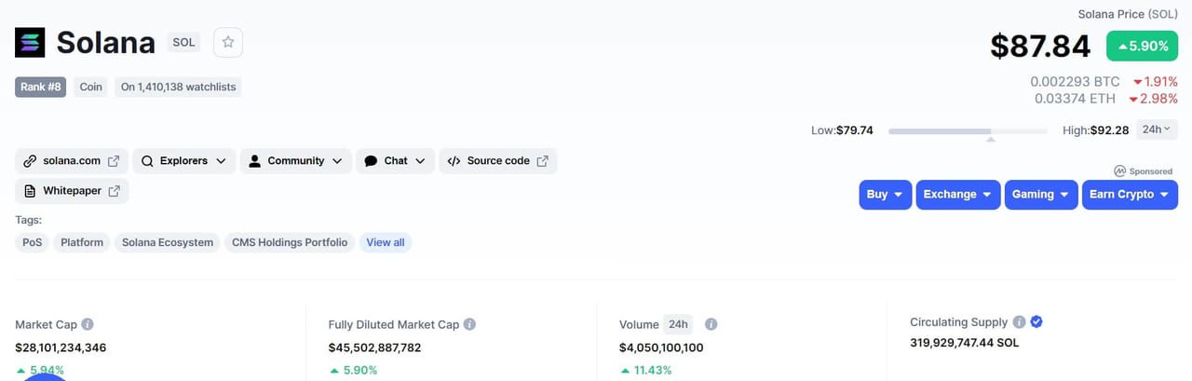Click the 319,929,747.44 SOL supply value
1192x381 pixels.
[x=965, y=343]
